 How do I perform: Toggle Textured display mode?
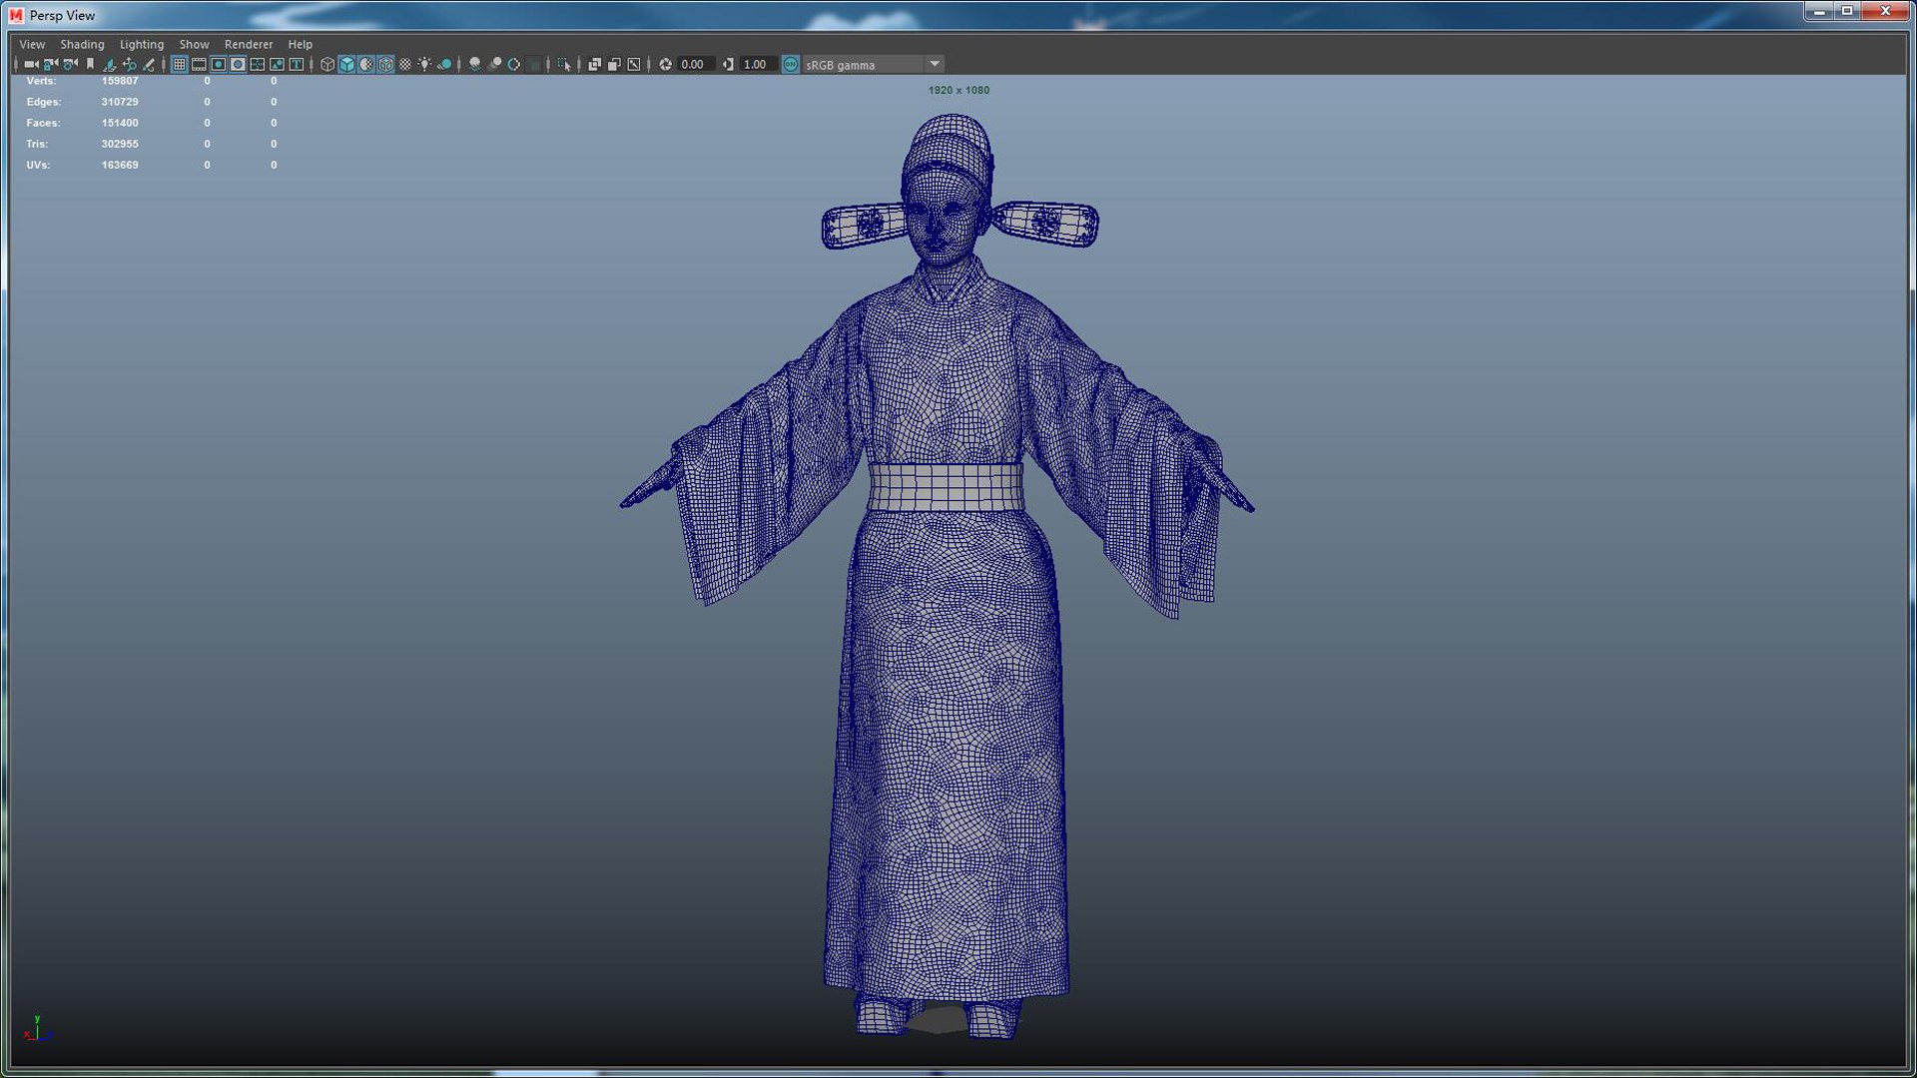pos(405,64)
